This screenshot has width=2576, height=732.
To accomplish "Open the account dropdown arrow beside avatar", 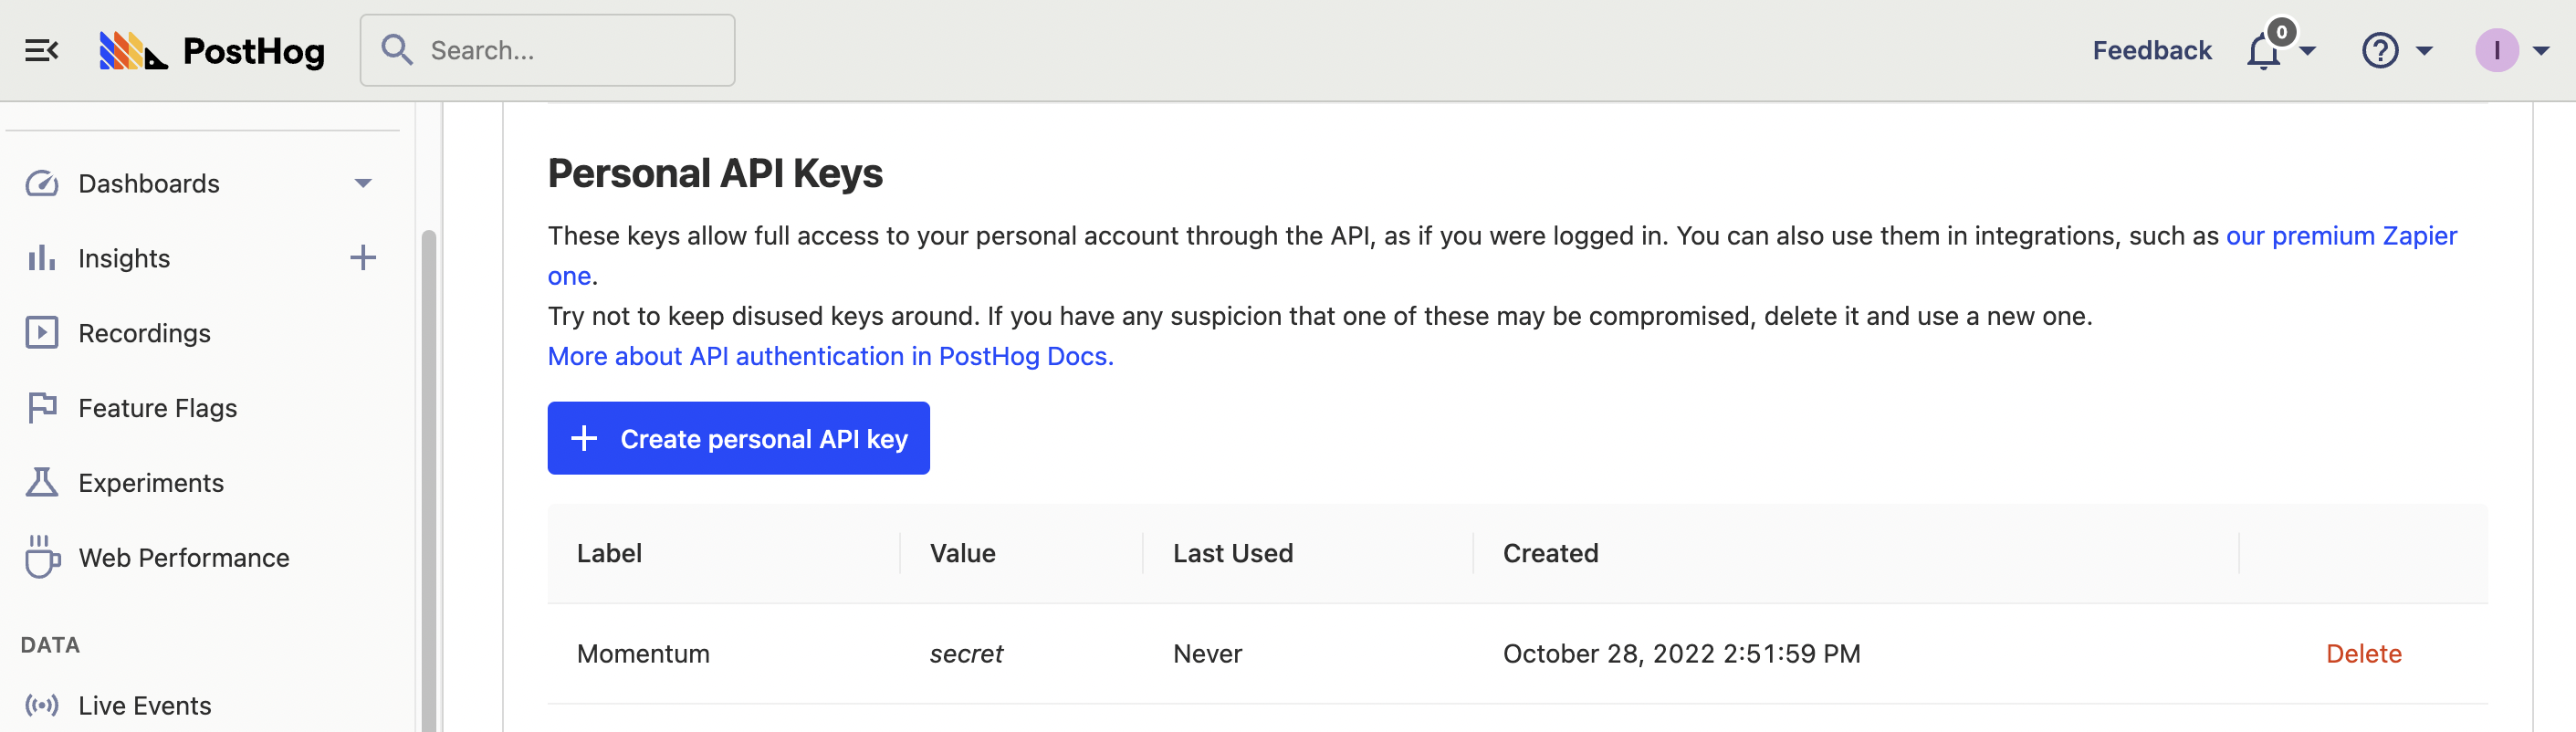I will (2541, 50).
